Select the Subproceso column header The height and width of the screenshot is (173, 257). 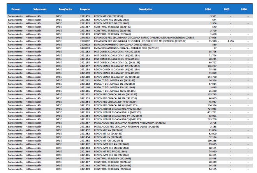click(37, 9)
